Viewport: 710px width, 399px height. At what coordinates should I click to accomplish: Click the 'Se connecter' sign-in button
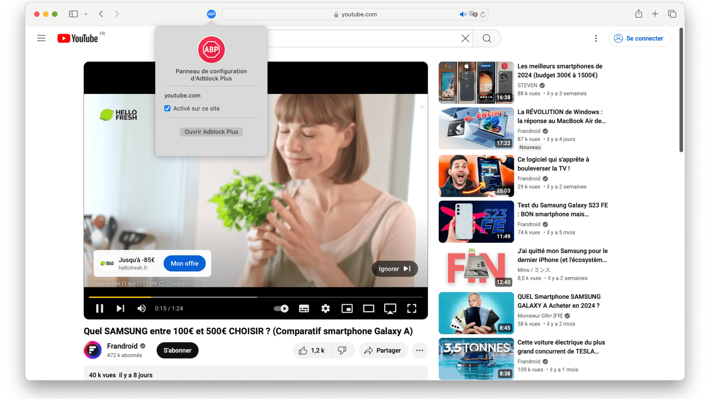(x=639, y=39)
